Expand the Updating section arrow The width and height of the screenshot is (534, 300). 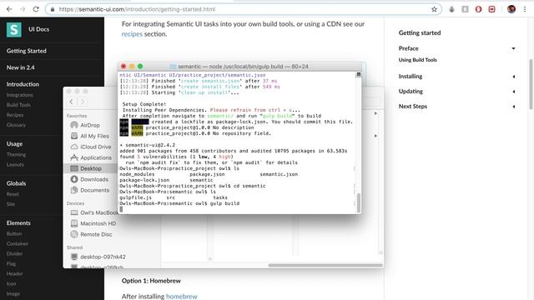point(514,92)
